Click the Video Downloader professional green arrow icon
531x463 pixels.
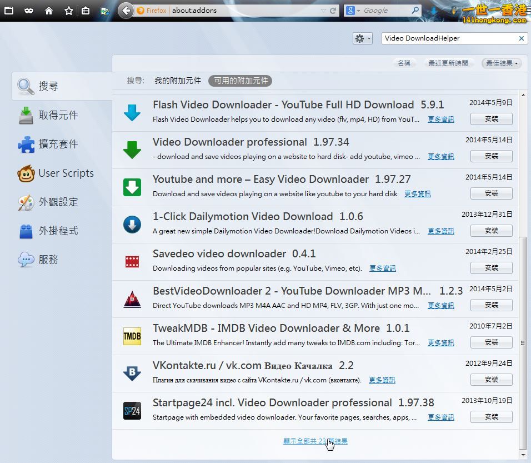tap(132, 150)
